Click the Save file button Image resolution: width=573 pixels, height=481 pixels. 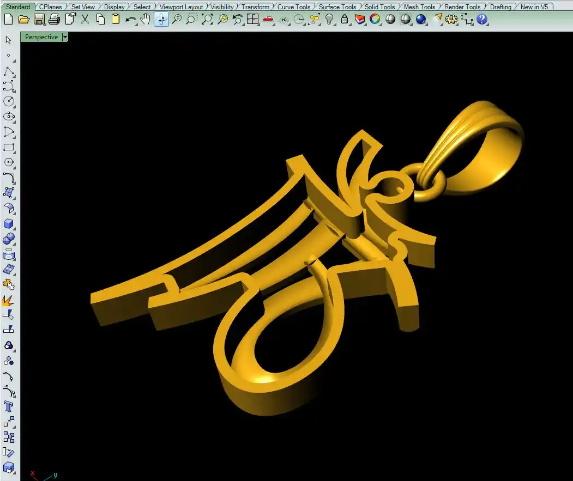(39, 20)
